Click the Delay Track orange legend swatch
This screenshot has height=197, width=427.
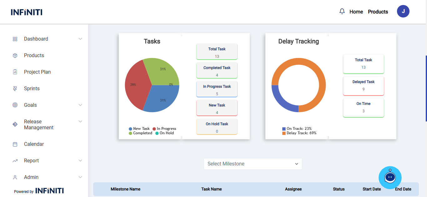point(284,133)
